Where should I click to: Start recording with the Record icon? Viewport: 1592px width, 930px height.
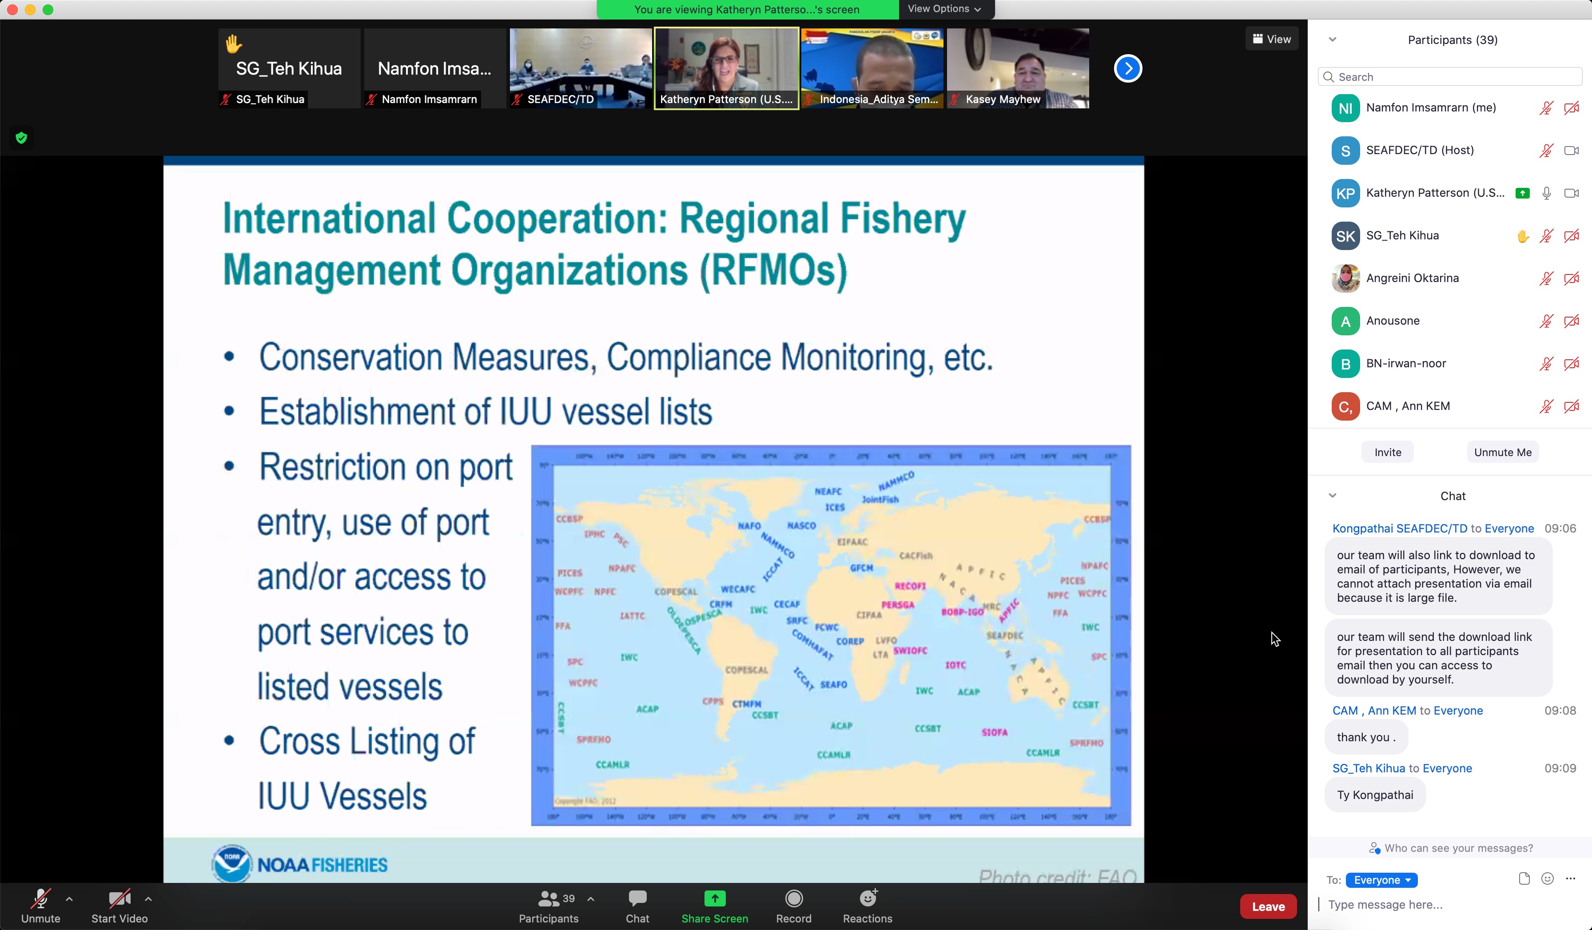(x=793, y=898)
